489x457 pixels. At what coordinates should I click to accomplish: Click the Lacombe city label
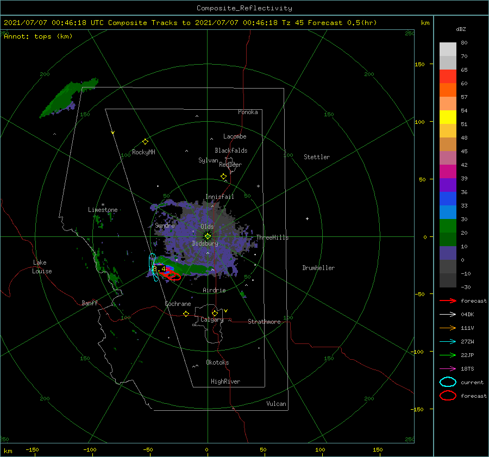coord(235,136)
